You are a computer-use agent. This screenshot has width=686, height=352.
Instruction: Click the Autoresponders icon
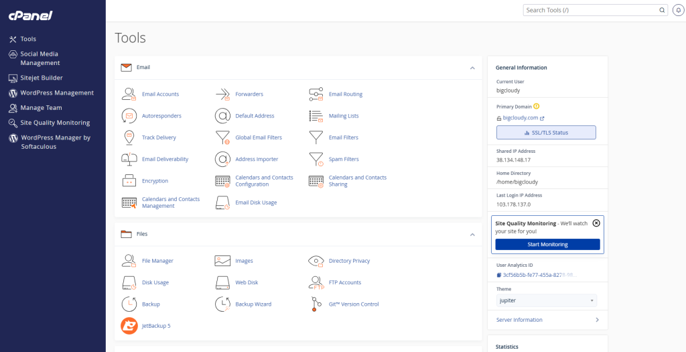pyautogui.click(x=129, y=116)
